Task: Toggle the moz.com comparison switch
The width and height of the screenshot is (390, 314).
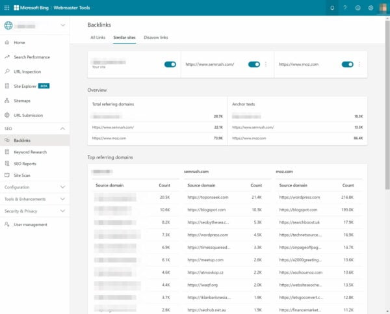Action: (x=348, y=64)
